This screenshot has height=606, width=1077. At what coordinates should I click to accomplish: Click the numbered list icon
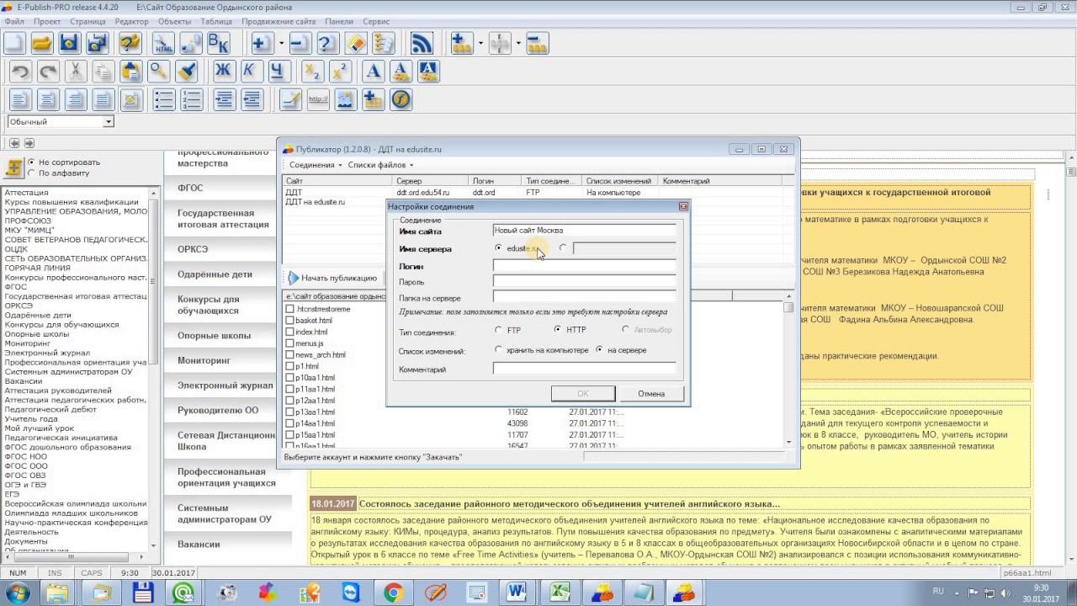pyautogui.click(x=192, y=99)
